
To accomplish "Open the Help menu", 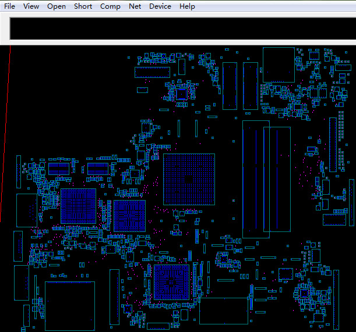I will click(x=187, y=6).
